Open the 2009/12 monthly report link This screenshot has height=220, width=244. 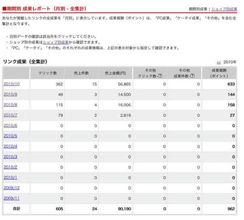pos(12,188)
